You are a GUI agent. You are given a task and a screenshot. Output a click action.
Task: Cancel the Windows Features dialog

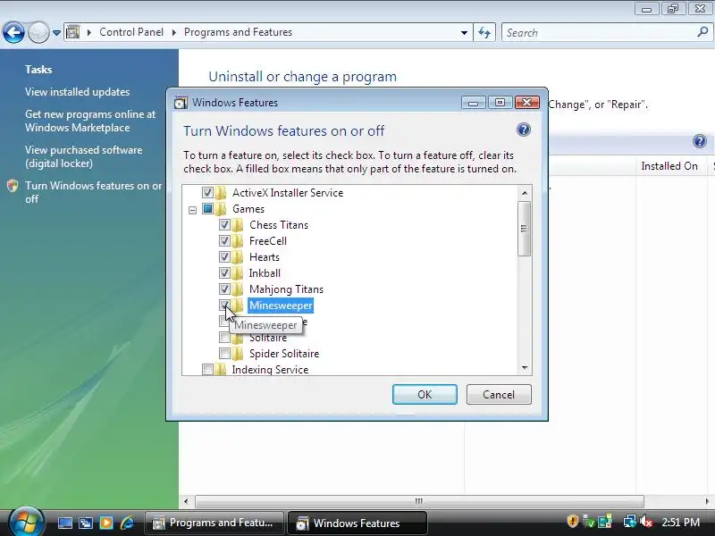(499, 394)
